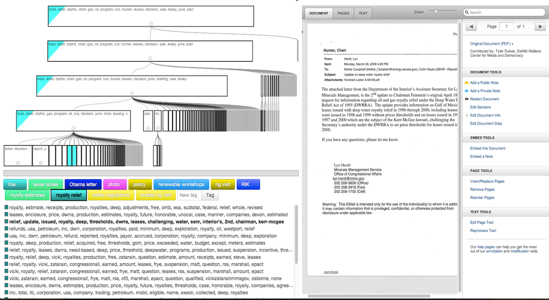
Task: Expand the 'report' tree node
Action: [40, 163]
